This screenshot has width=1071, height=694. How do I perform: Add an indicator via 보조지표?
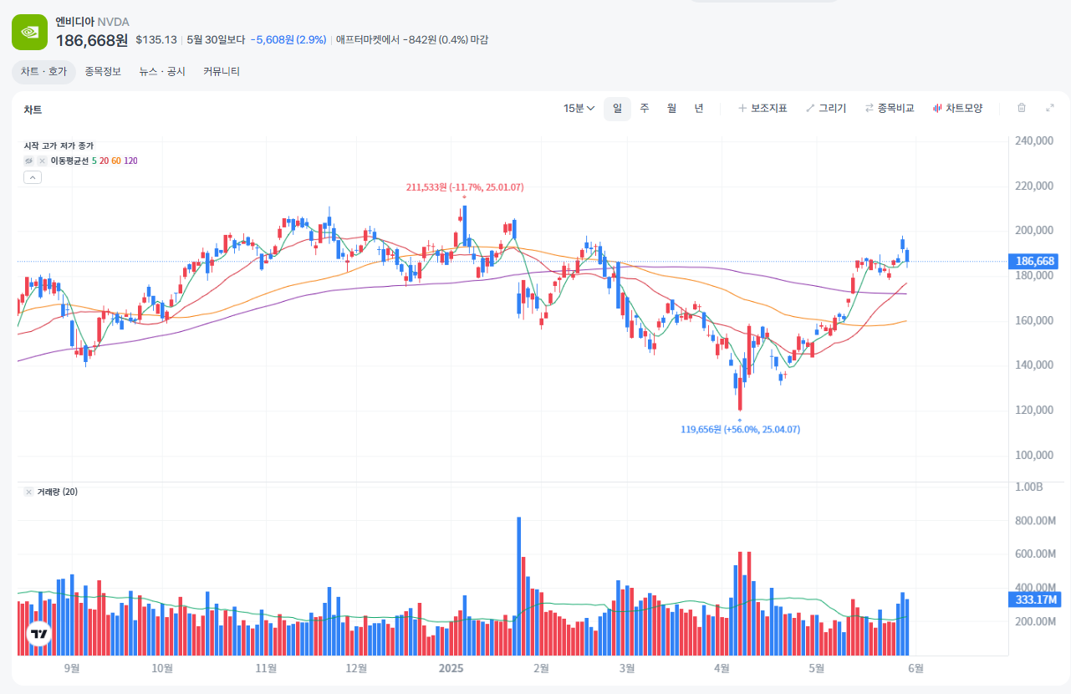762,108
